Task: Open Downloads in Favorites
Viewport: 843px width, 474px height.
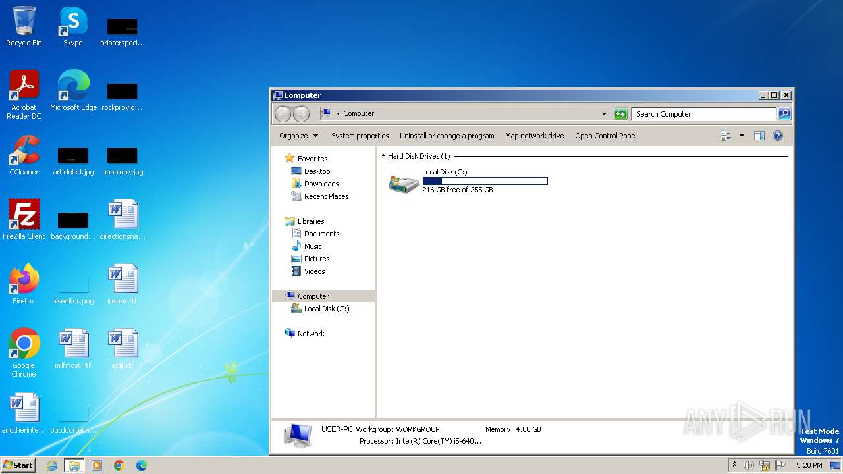Action: pyautogui.click(x=315, y=184)
